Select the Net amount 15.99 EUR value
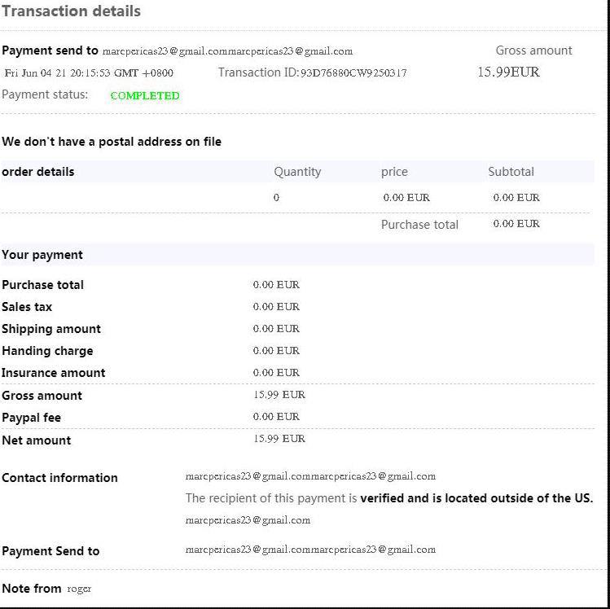Screen dimensions: 610x609 point(279,439)
